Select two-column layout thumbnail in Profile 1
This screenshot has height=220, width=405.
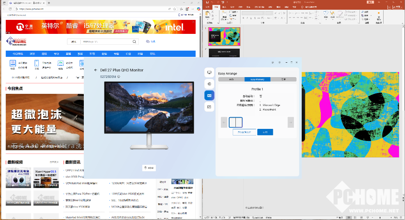click(x=235, y=122)
